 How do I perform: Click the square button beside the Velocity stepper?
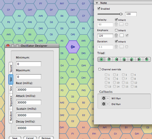pyautogui.click(x=121, y=24)
